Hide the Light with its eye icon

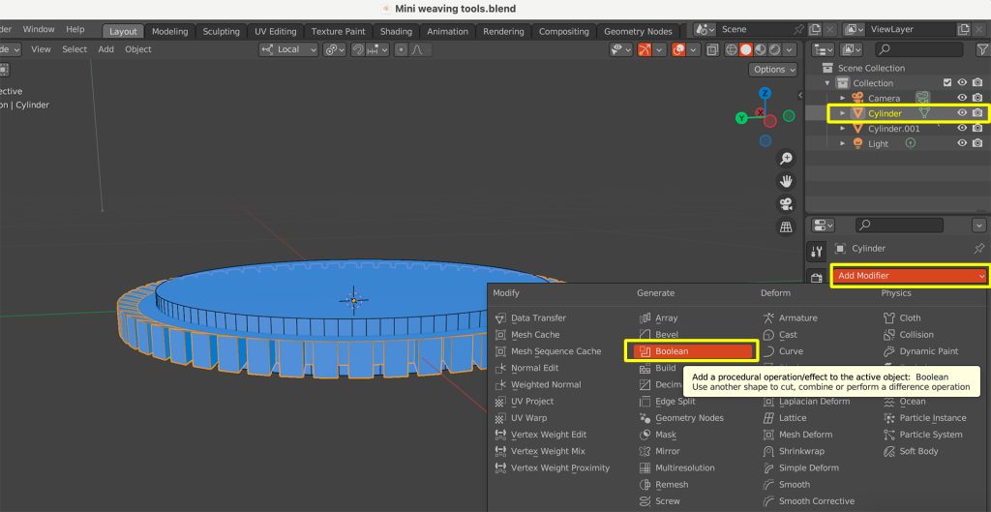click(x=962, y=143)
